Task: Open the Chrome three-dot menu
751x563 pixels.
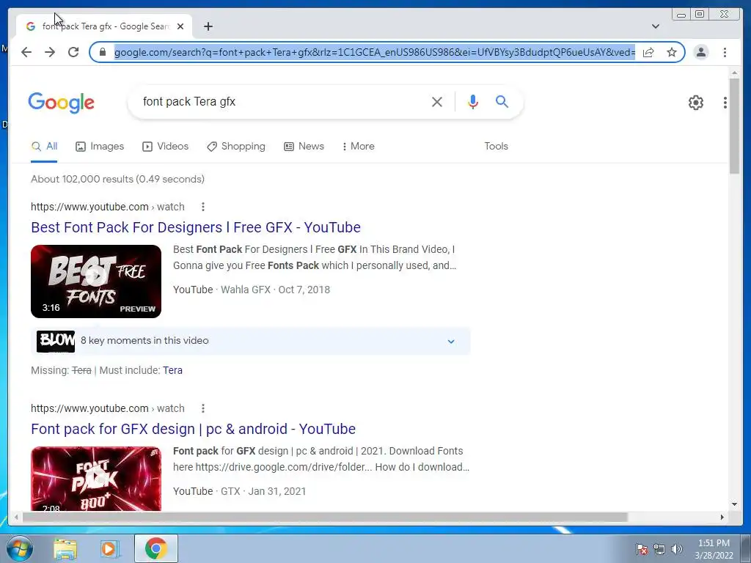Action: pyautogui.click(x=725, y=52)
